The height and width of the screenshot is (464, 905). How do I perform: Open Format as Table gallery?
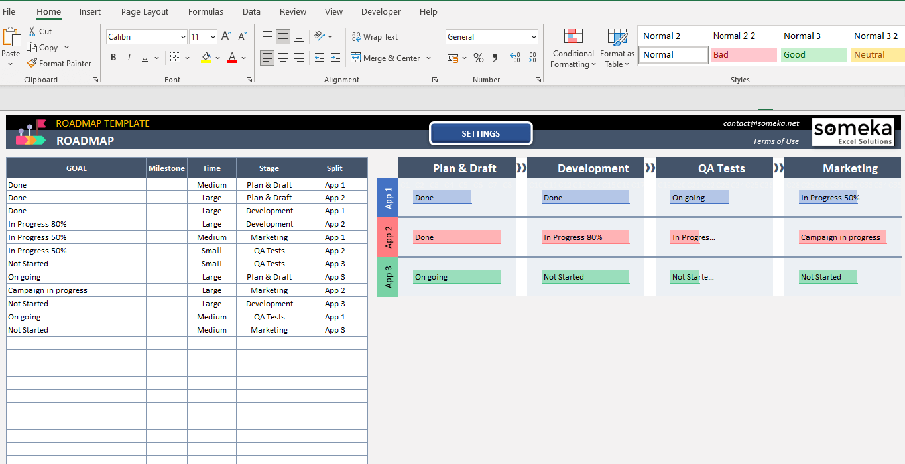pyautogui.click(x=617, y=48)
